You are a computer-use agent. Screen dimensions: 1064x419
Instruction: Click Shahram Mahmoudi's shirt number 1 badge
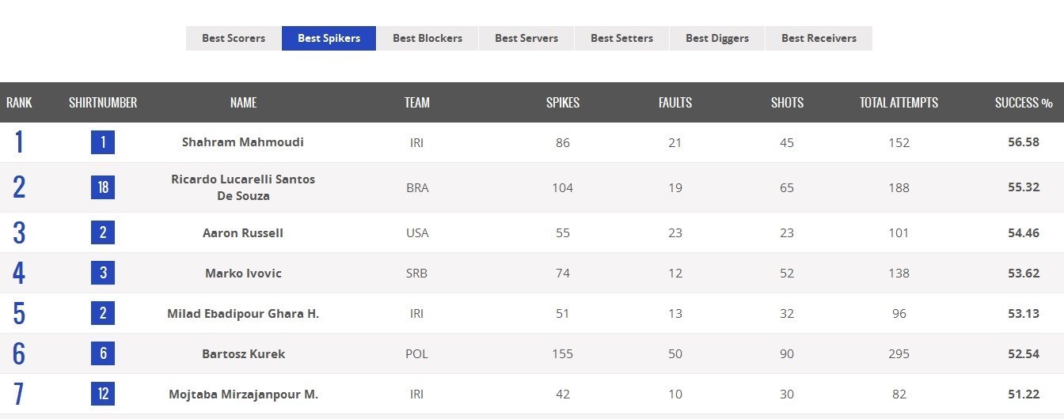(103, 142)
